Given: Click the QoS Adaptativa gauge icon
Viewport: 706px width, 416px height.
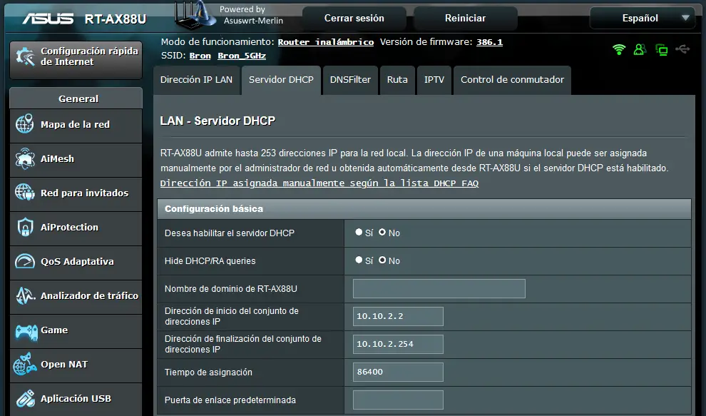Looking at the screenshot, I should (x=25, y=261).
